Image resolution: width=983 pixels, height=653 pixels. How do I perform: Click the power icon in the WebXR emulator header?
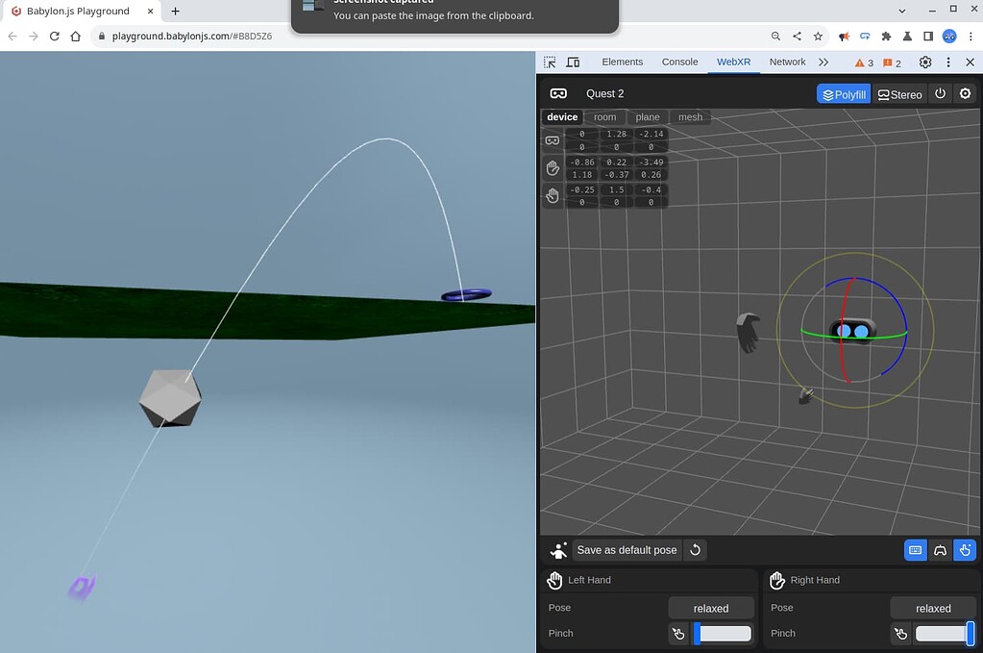pyautogui.click(x=940, y=93)
